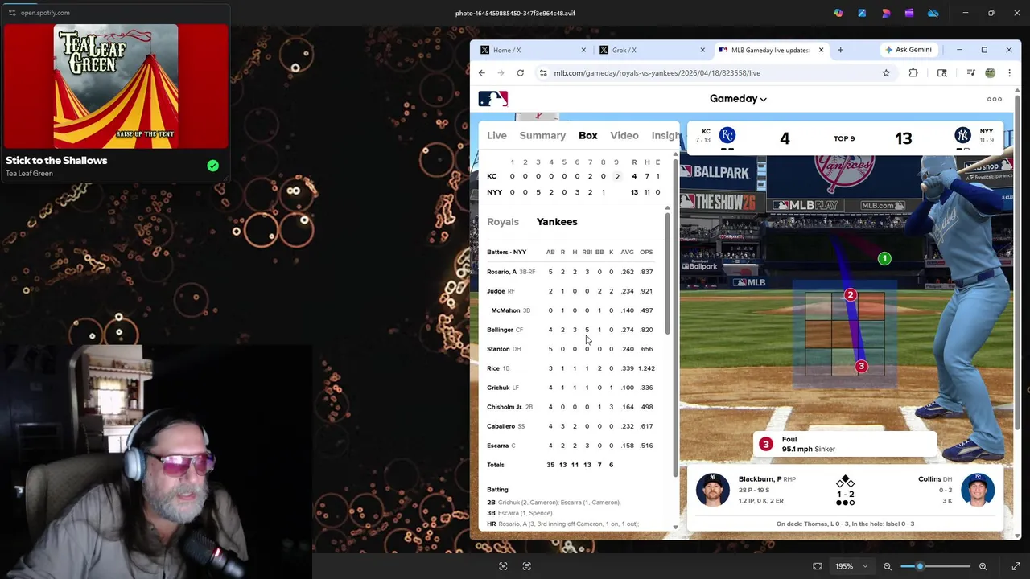Show the Royals box score
Screen dimensions: 1030x579
(503, 222)
